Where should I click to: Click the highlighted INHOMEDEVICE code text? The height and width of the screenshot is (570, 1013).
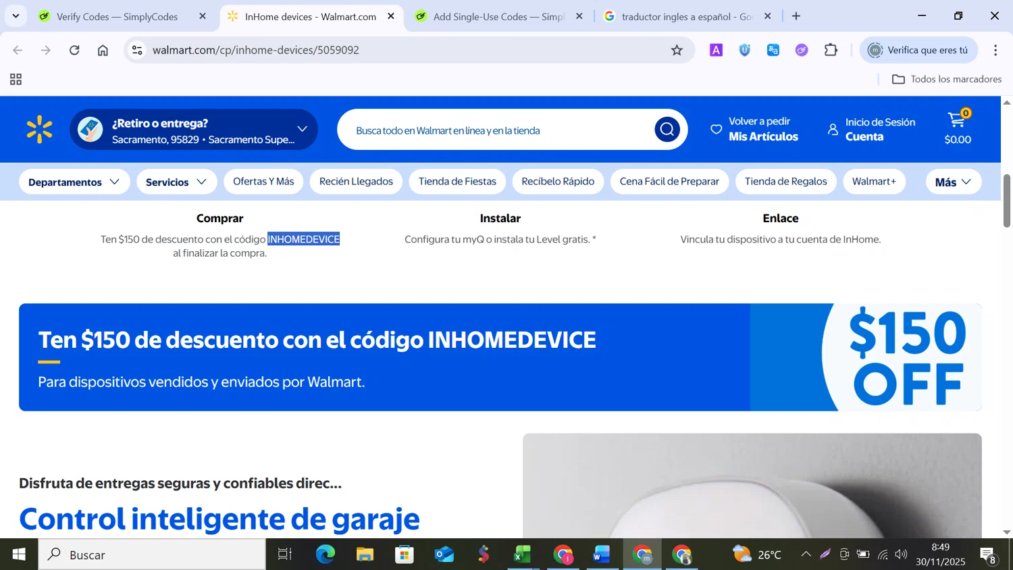(x=304, y=239)
